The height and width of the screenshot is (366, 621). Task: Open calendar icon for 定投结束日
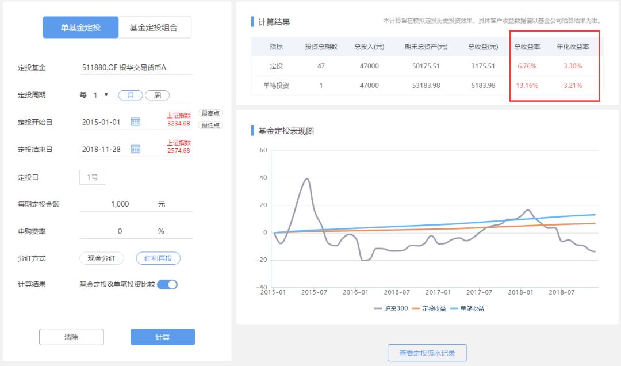(x=136, y=150)
